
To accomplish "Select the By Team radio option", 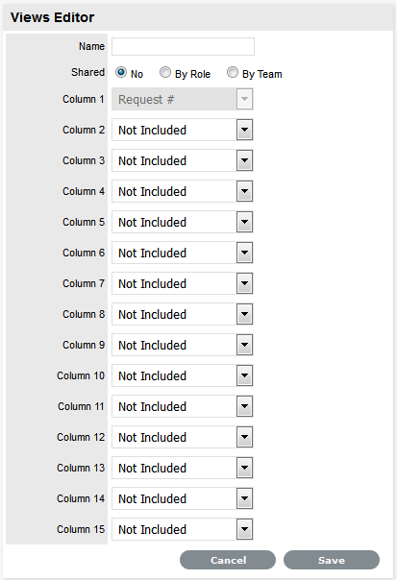I will click(x=233, y=72).
